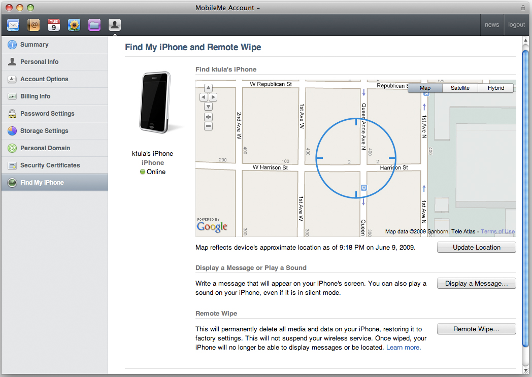Open the Contacts address book icon

click(34, 25)
